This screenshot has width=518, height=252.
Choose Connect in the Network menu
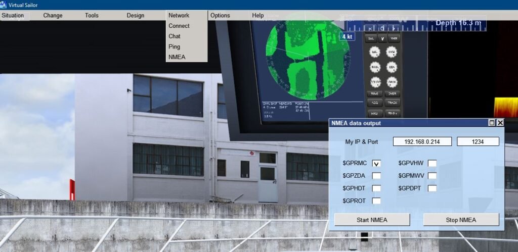pyautogui.click(x=179, y=26)
